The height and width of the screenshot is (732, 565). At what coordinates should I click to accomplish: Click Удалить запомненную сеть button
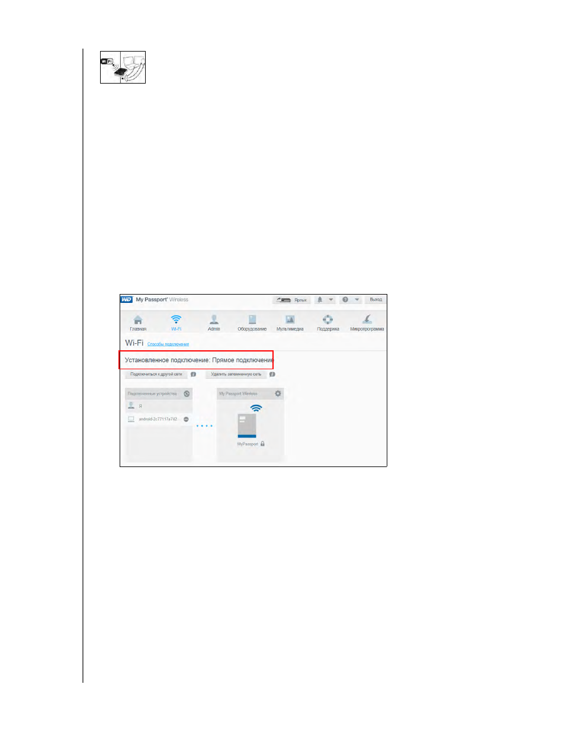[x=236, y=375]
